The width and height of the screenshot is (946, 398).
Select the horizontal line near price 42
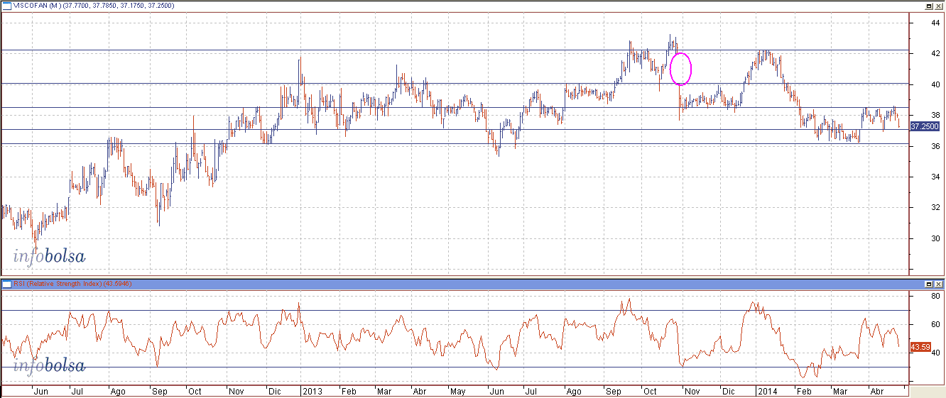coord(355,50)
